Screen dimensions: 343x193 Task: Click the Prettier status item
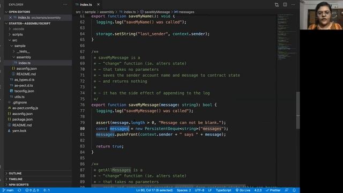(x=273, y=190)
